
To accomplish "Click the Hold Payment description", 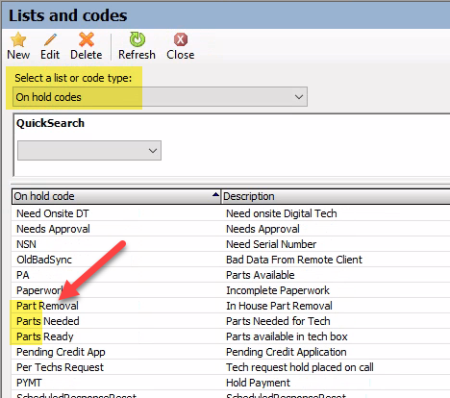I will 258,383.
